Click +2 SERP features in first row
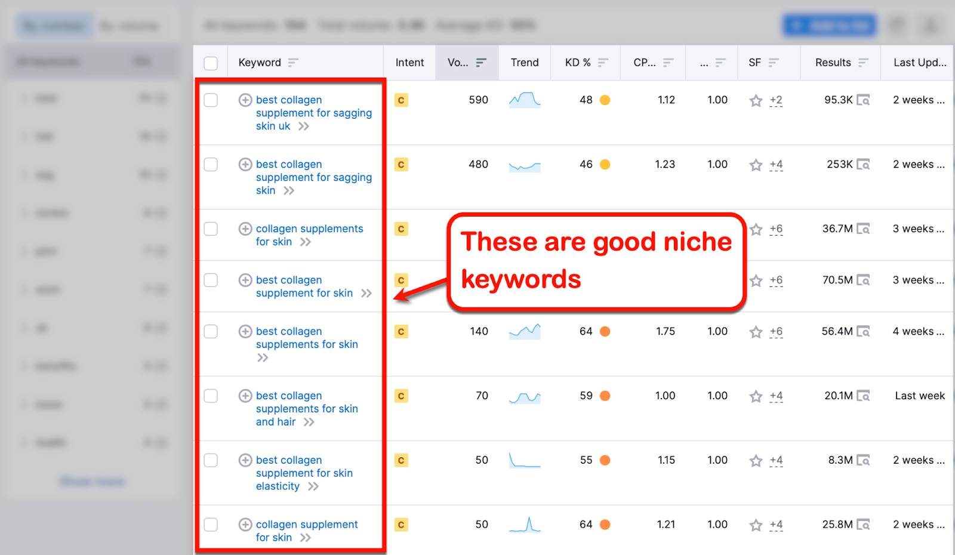Image resolution: width=955 pixels, height=555 pixels. [x=776, y=101]
